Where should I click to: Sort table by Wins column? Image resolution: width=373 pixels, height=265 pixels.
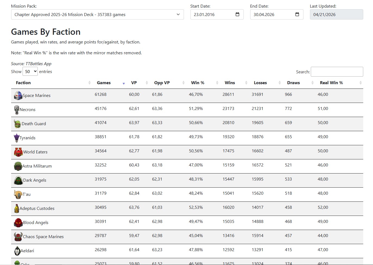234,83
